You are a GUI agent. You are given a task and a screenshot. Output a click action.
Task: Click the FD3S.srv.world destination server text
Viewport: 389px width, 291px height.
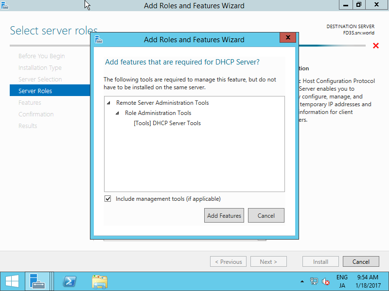pos(359,33)
